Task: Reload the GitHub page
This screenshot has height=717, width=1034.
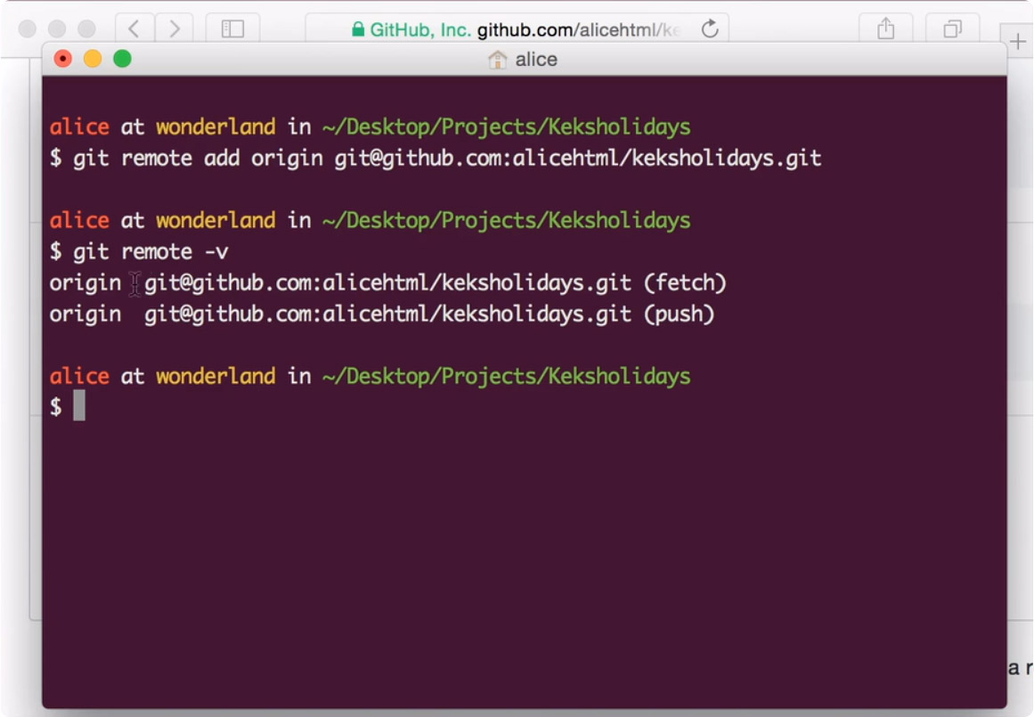Action: tap(710, 29)
